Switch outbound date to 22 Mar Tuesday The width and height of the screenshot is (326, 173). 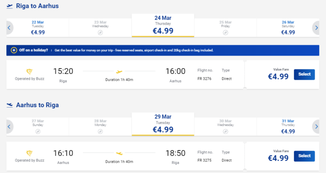[x=38, y=28]
